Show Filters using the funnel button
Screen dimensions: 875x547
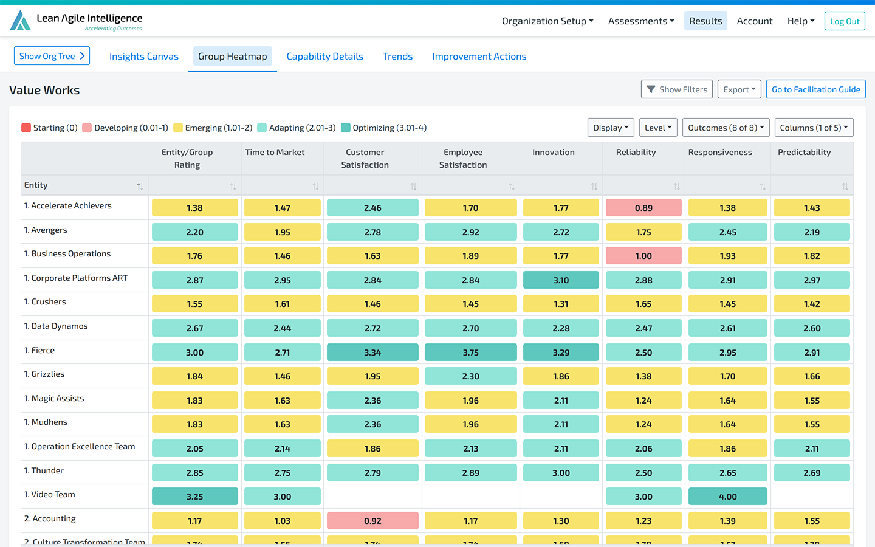click(677, 89)
